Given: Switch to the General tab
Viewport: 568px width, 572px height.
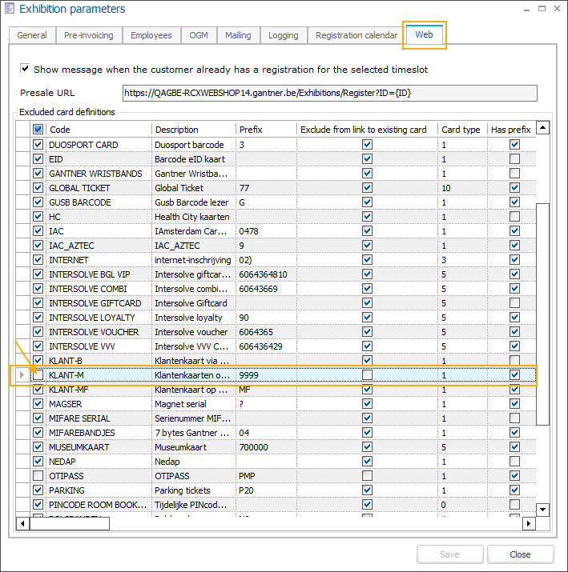Looking at the screenshot, I should (x=32, y=35).
